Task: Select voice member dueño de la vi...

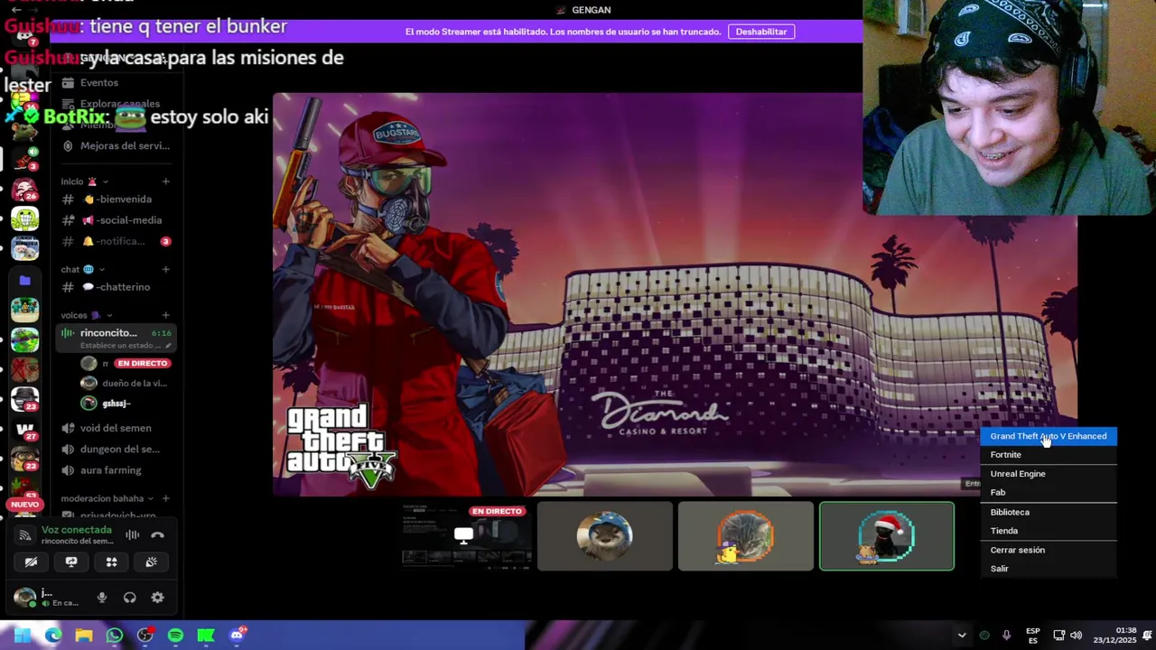Action: (x=125, y=383)
